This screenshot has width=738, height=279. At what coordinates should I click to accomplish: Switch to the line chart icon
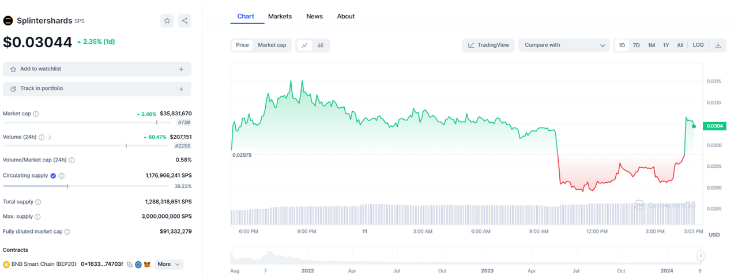click(x=304, y=45)
